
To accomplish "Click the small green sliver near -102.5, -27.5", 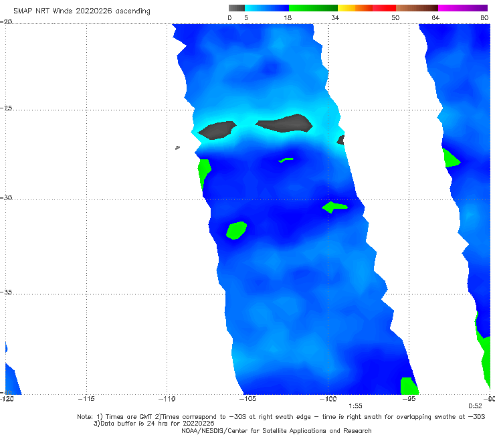I will coord(286,160).
